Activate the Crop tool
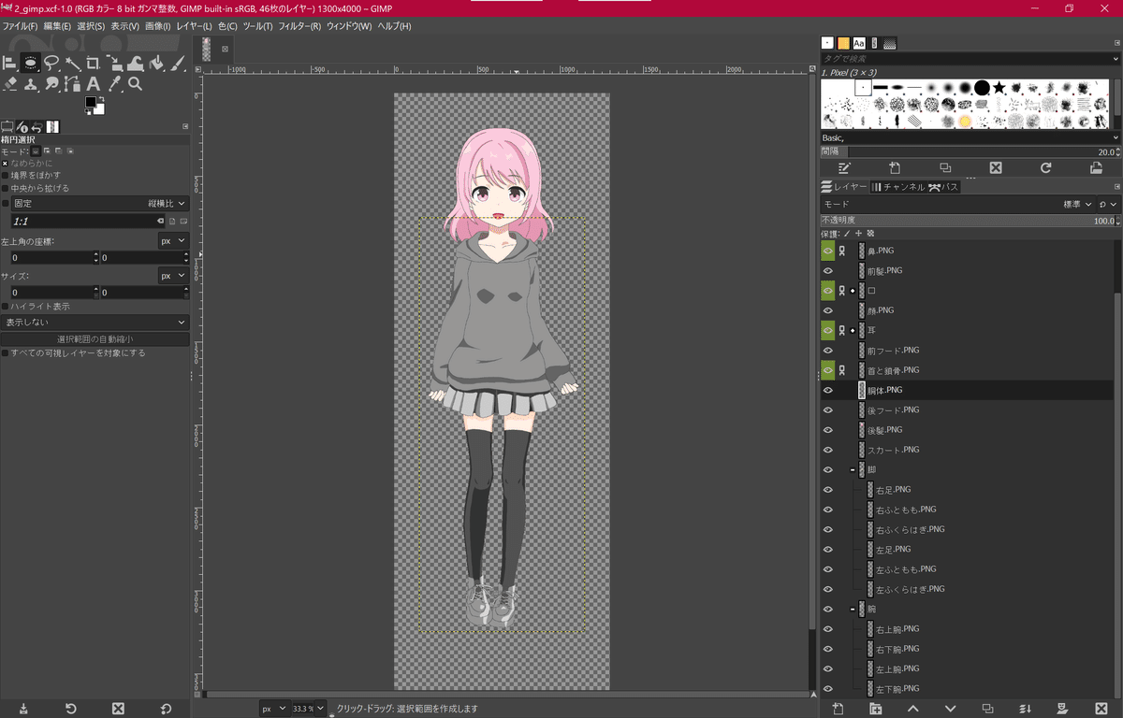The width and height of the screenshot is (1123, 718). (94, 64)
